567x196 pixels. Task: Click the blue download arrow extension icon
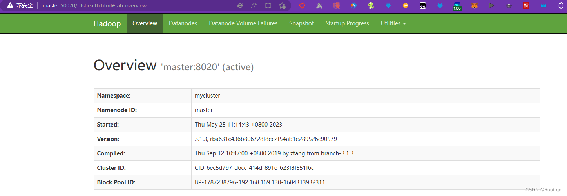(388, 5)
